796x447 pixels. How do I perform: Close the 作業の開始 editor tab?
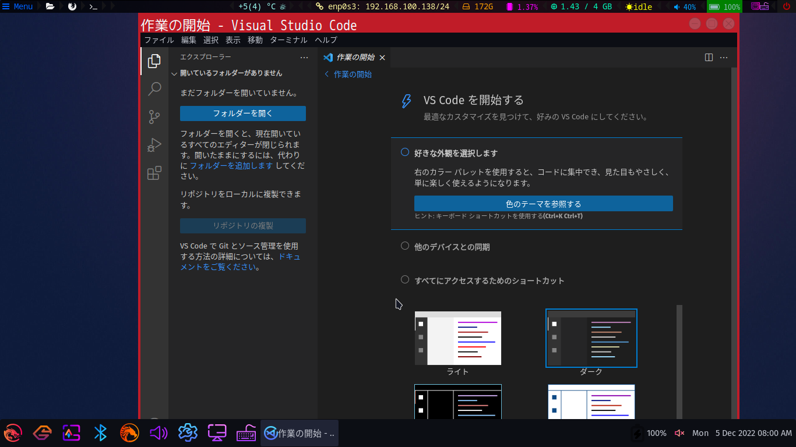(x=382, y=58)
